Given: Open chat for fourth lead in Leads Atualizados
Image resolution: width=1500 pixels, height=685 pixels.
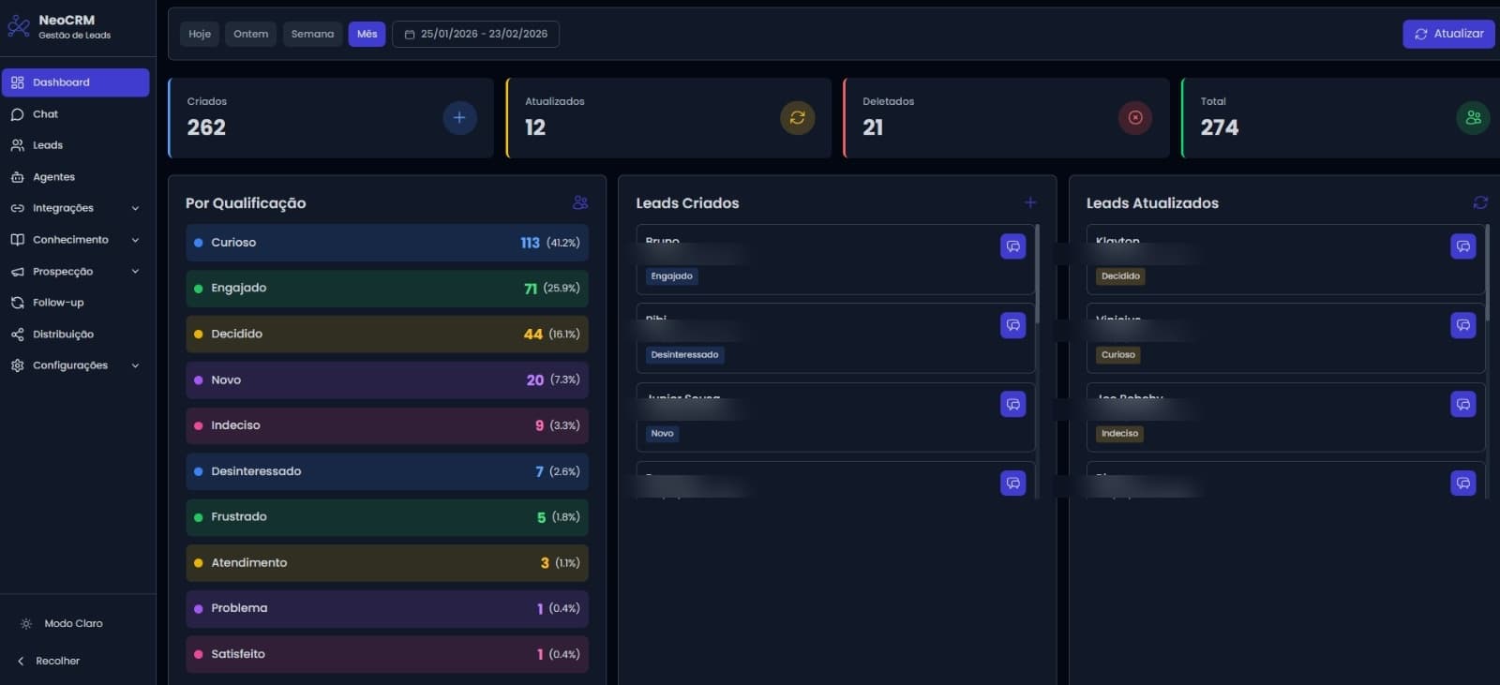Looking at the screenshot, I should (1463, 483).
